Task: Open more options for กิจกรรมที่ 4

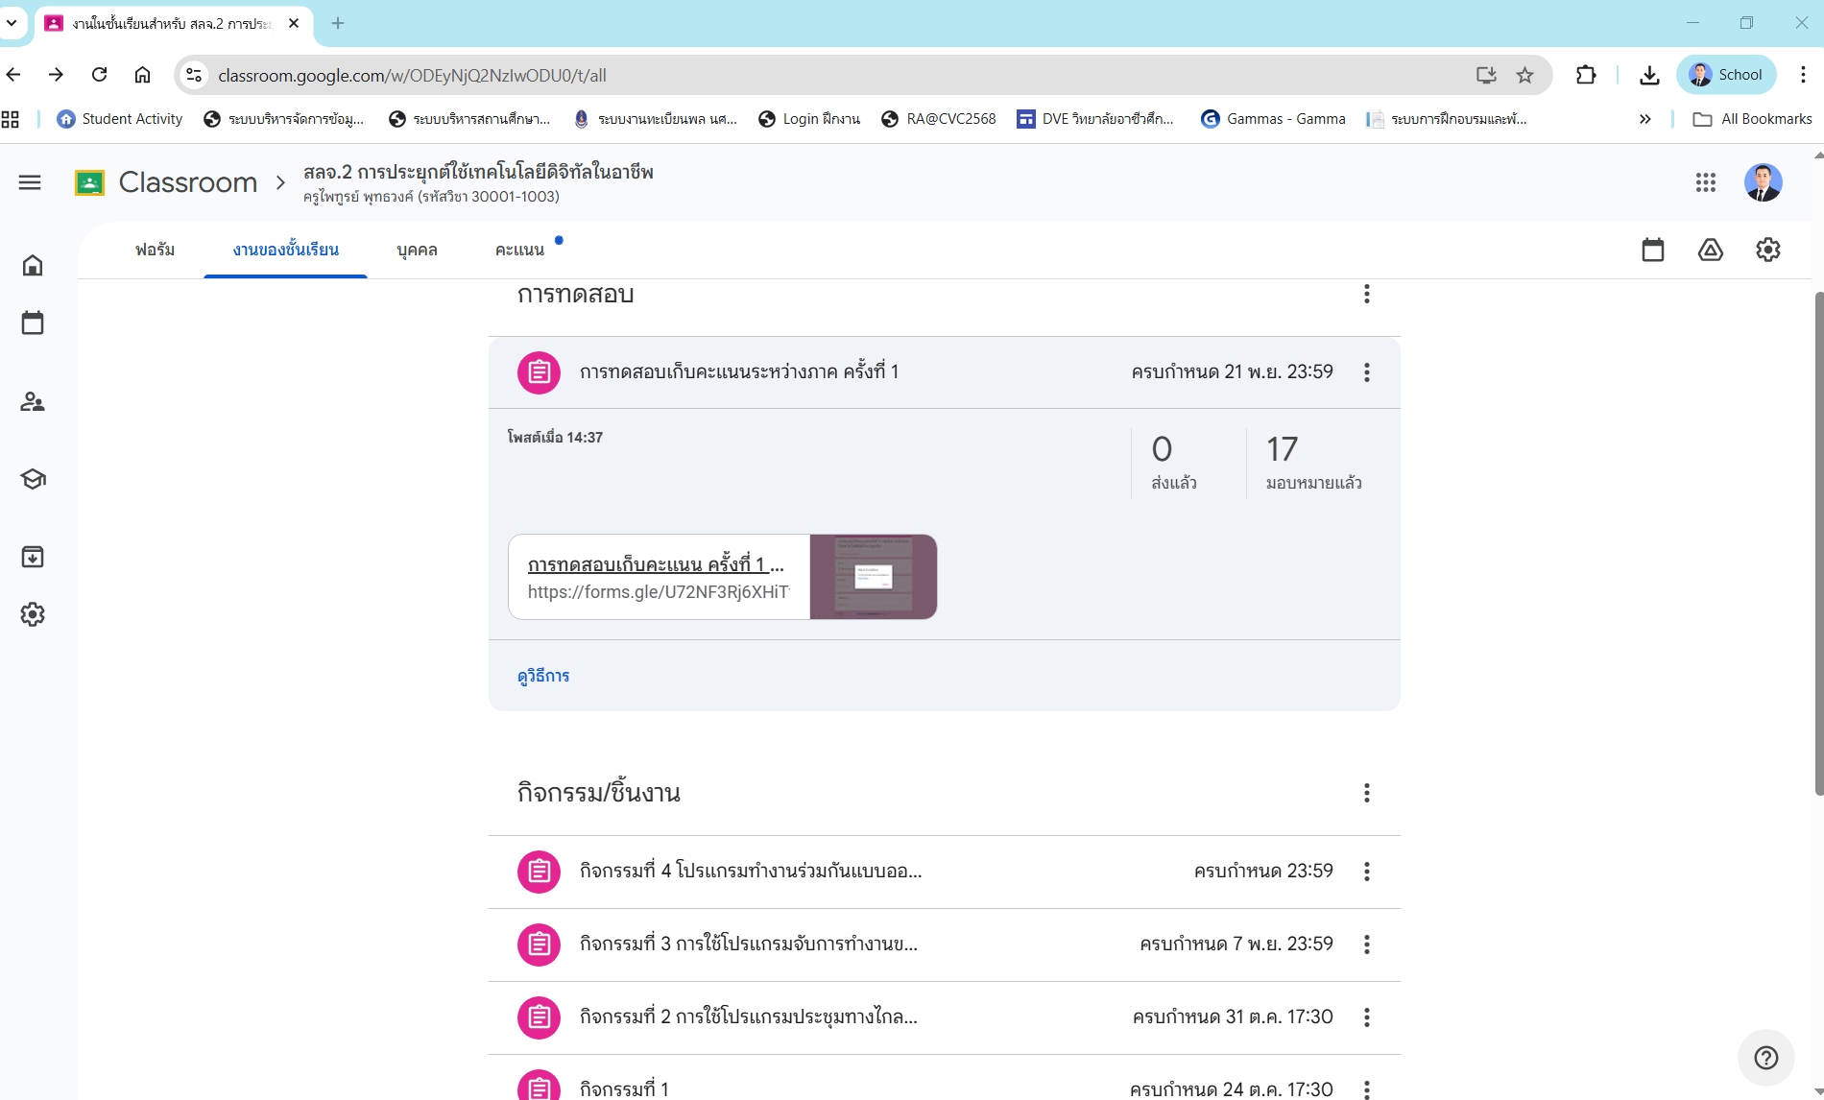Action: [1366, 872]
